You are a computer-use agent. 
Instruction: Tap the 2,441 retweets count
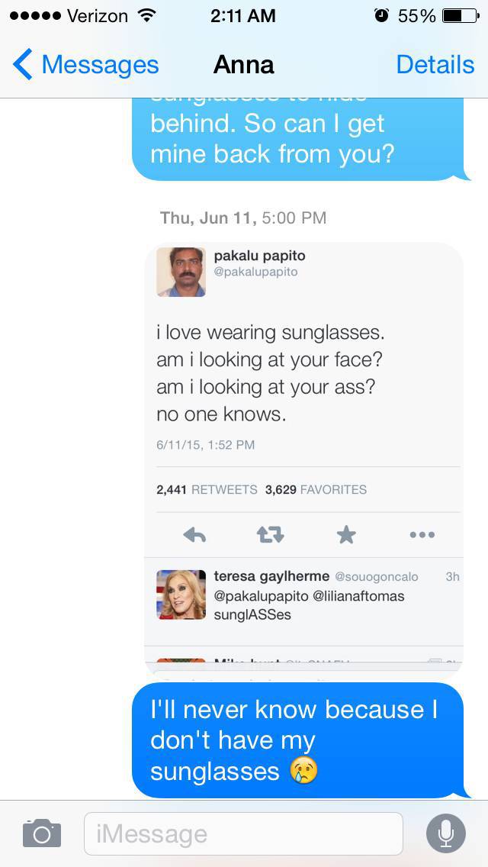pos(206,490)
